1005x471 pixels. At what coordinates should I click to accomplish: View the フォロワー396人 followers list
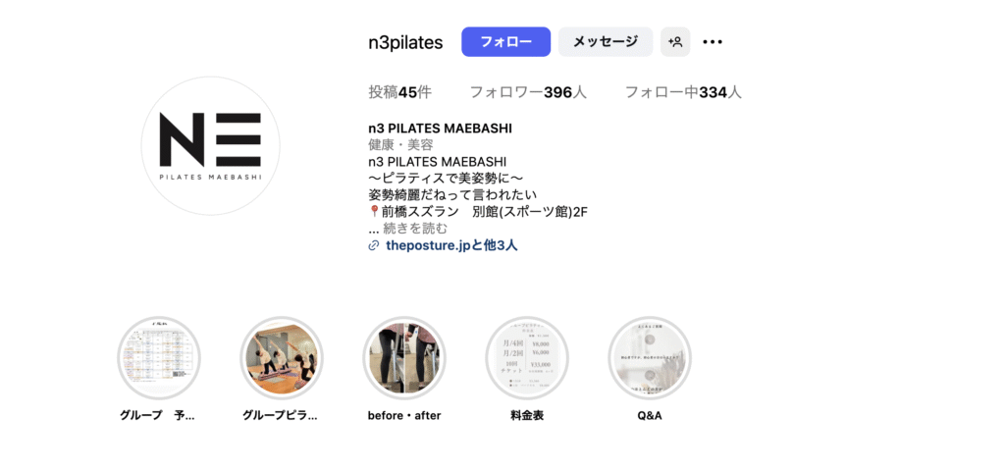coord(528,93)
